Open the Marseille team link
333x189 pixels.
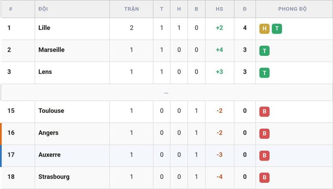[51, 50]
